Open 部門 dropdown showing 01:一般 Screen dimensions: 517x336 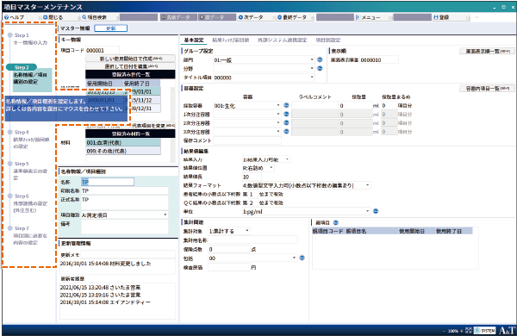coord(264,60)
